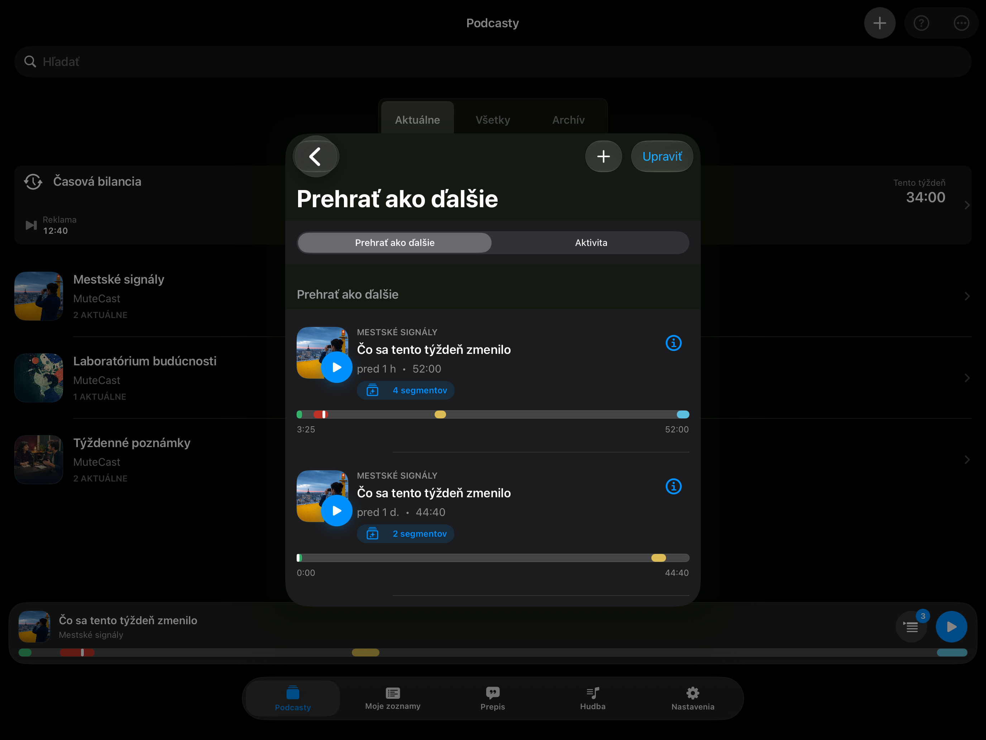Open help via the question mark icon
The width and height of the screenshot is (986, 740).
point(921,23)
